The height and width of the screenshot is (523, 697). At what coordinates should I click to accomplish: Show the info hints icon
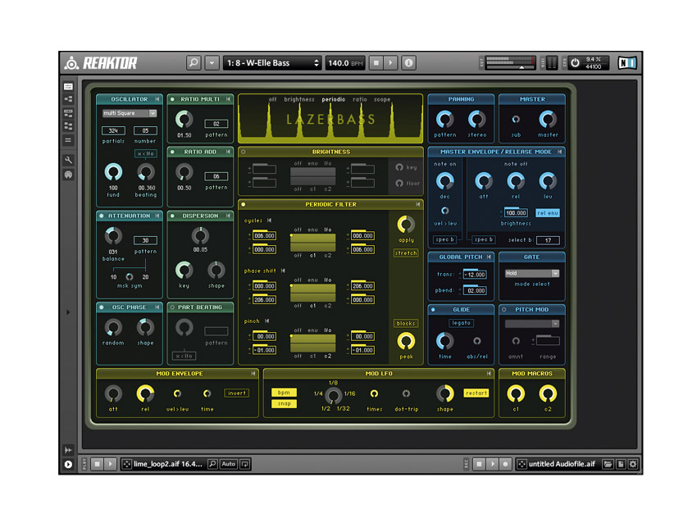coord(408,63)
